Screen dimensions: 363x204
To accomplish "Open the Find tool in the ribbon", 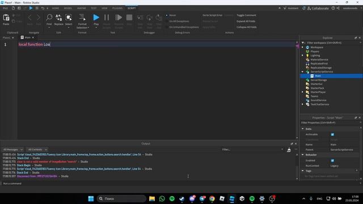I will coord(49,18).
